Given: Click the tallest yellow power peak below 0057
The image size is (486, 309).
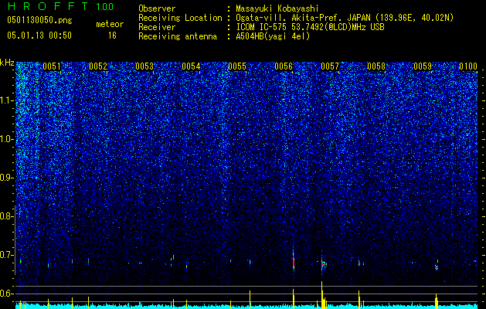Looking at the screenshot, I should coord(321,294).
